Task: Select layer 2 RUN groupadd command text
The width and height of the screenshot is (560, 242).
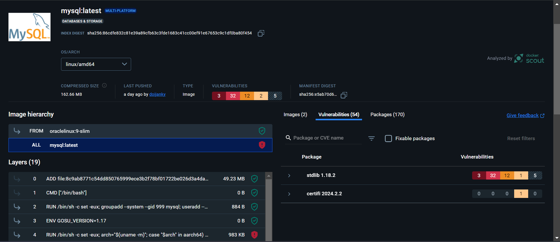Action: point(127,207)
